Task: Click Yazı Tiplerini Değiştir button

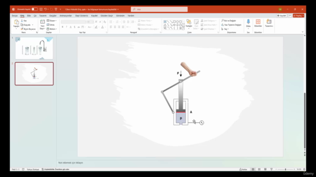Action: (231, 25)
